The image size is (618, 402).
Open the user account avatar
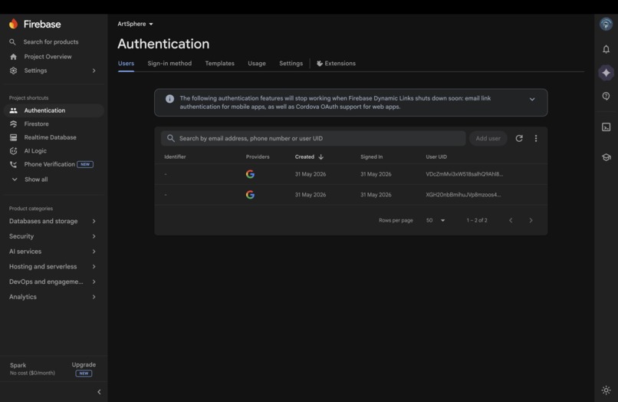pos(606,24)
